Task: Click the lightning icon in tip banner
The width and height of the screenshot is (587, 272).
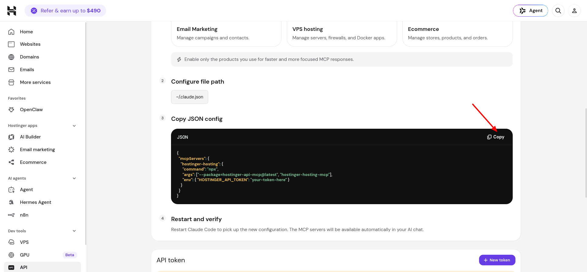Action: 179,60
